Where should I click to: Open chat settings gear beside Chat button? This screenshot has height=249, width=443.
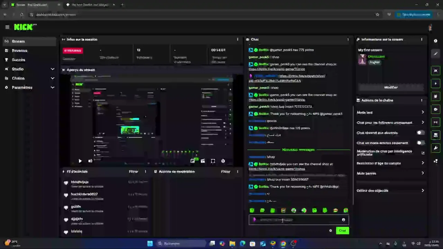(331, 231)
